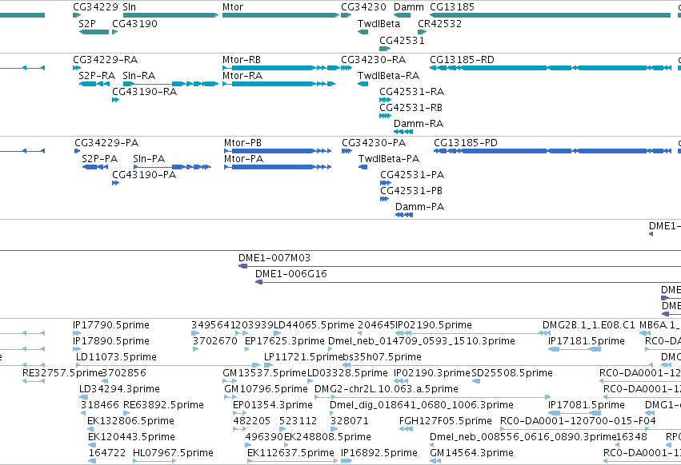The image size is (681, 465).
Task: Select the GM14564.3prime EST label
Action: (x=471, y=453)
